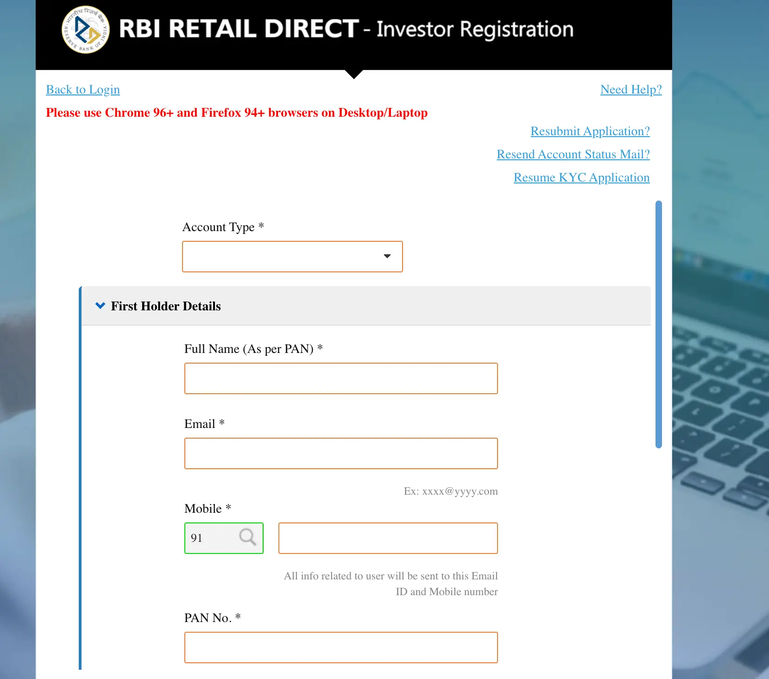Click the Mobile label
This screenshot has width=769, height=679.
coord(208,509)
